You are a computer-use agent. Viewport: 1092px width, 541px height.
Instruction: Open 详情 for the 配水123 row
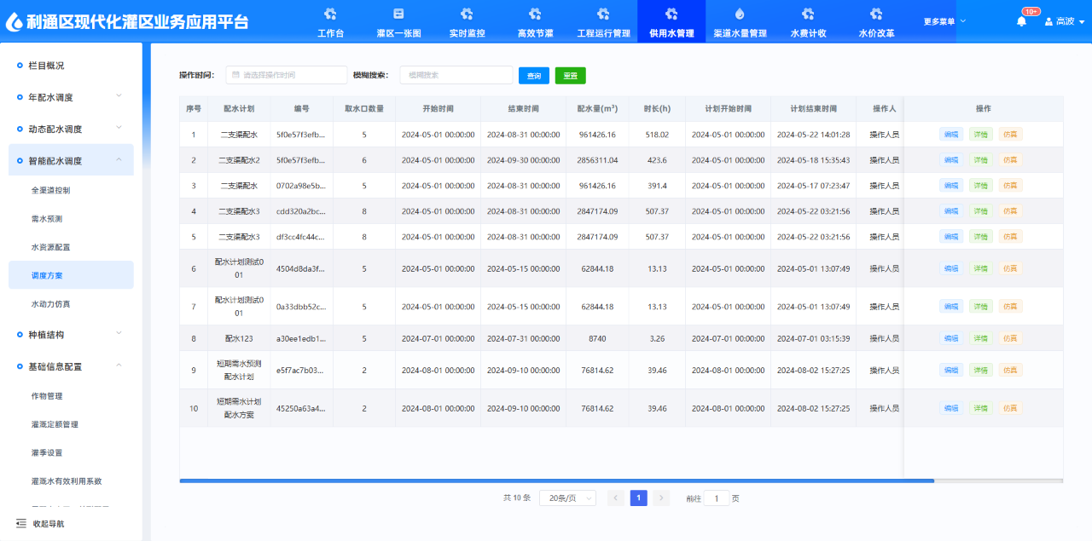(x=981, y=338)
